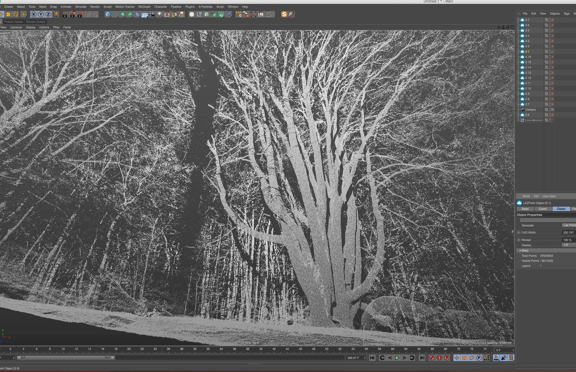Enable the LAZPoint object 3 7
The height and width of the screenshot is (372, 576).
click(553, 20)
